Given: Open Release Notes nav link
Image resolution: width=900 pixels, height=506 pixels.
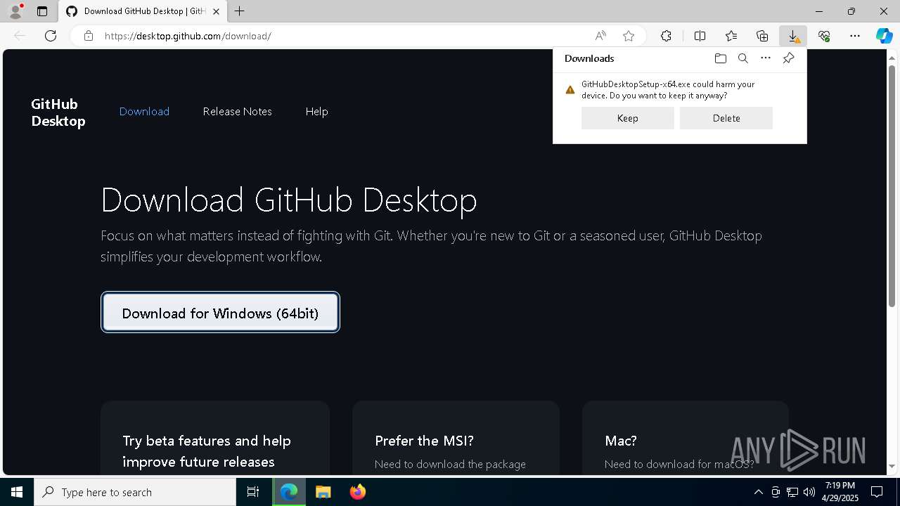Looking at the screenshot, I should tap(238, 112).
